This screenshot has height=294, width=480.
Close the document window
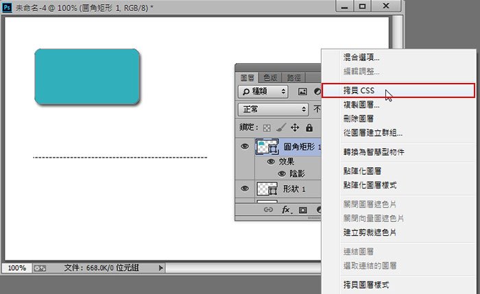386,6
